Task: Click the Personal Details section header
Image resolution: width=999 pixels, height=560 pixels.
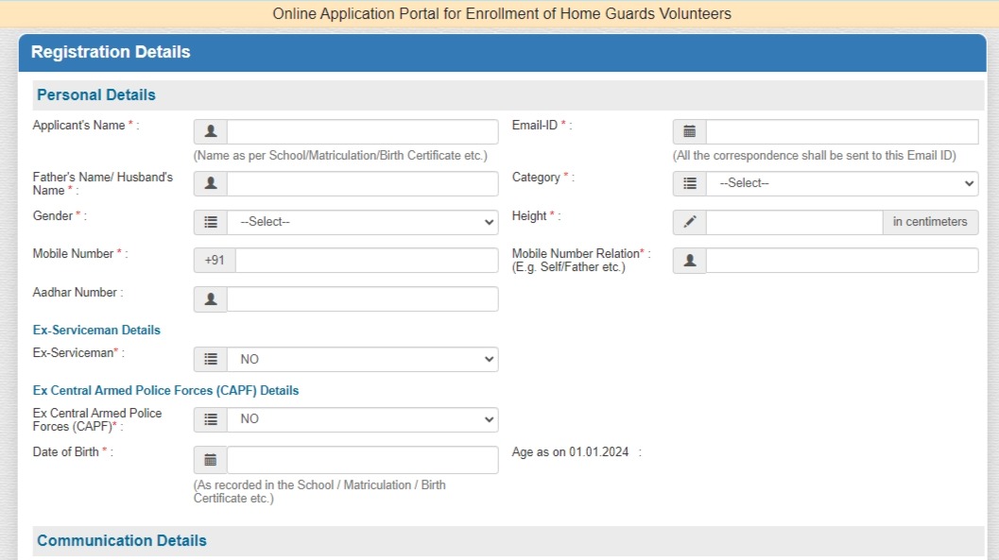Action: point(95,94)
